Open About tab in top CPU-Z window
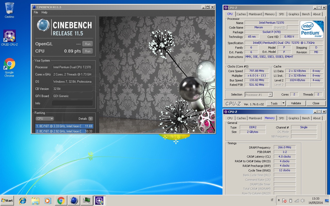Image resolution: width=330 pixels, height=206 pixels. coord(317,14)
